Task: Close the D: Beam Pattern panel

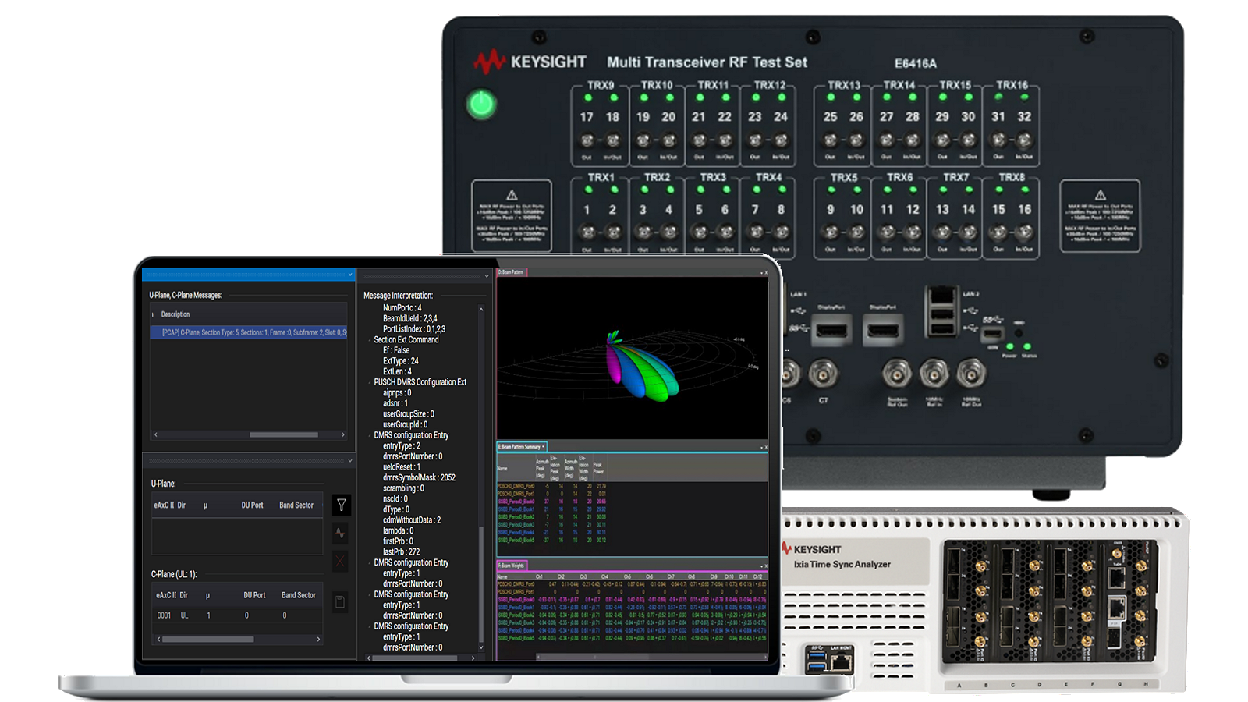Action: click(767, 272)
